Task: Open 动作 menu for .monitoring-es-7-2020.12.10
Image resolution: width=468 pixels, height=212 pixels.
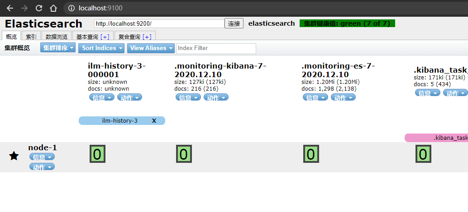Action: tap(343, 97)
